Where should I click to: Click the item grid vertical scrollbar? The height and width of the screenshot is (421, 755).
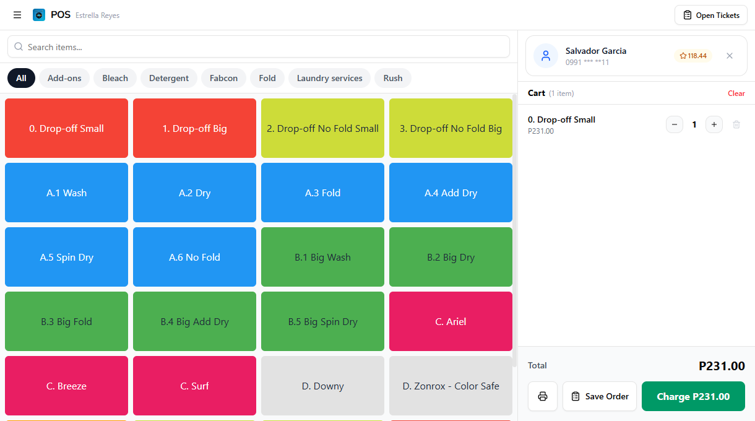[x=515, y=230]
